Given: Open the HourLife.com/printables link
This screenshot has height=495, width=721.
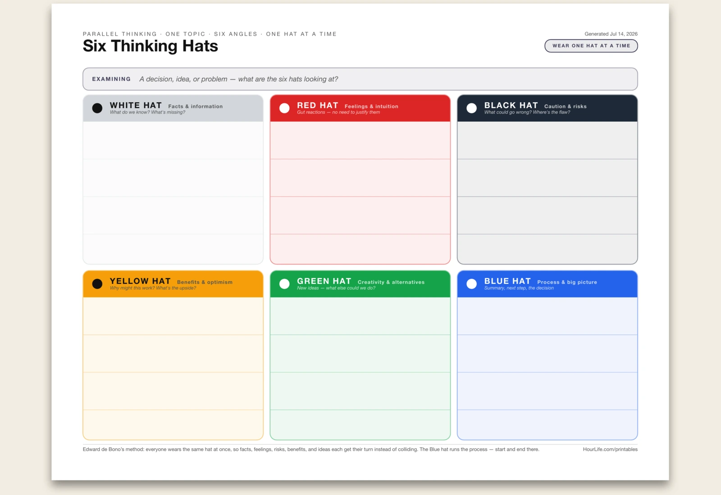Looking at the screenshot, I should [x=610, y=450].
